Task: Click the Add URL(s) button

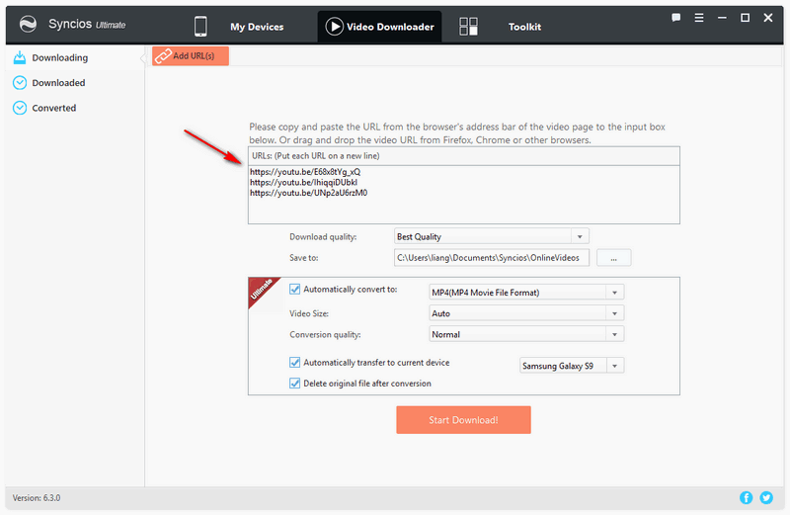Action: (191, 56)
